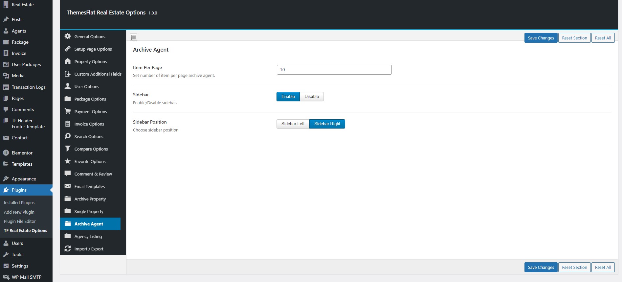Open the Settings menu item

(26, 266)
